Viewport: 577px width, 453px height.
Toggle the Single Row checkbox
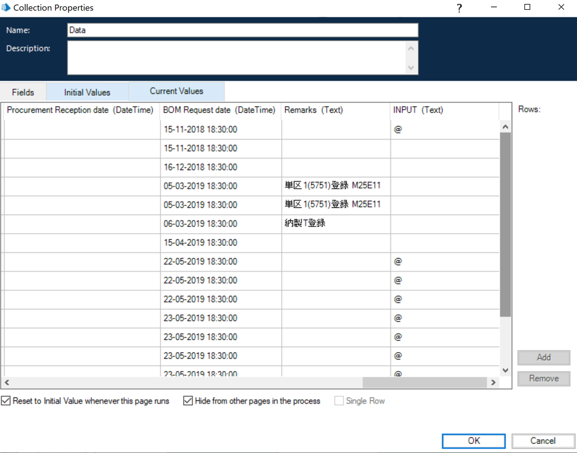click(338, 401)
